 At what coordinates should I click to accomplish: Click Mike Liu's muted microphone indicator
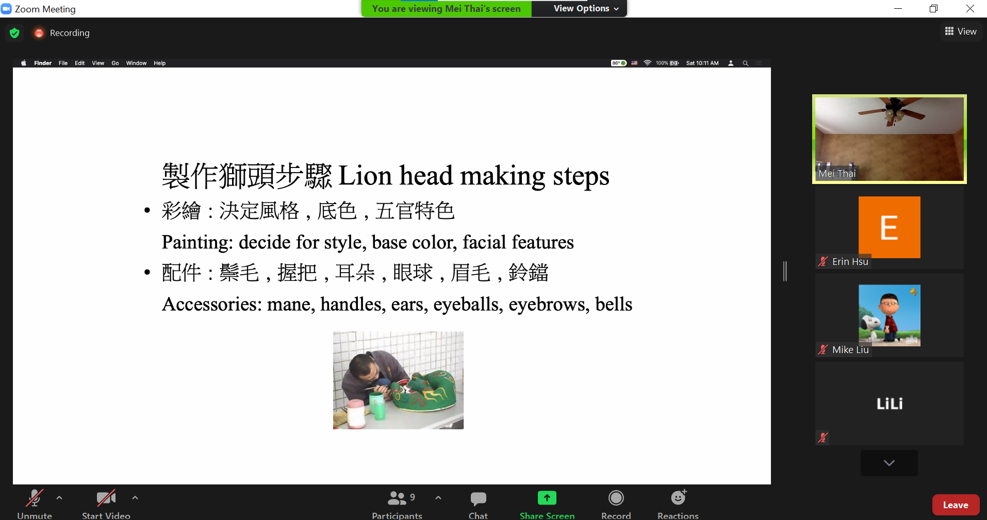tap(823, 349)
